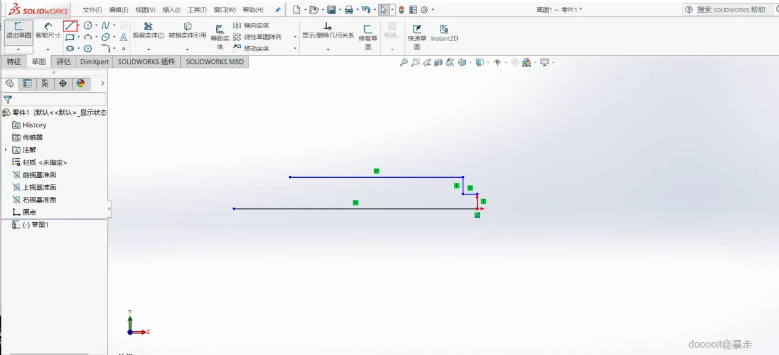Open dropdown arrow under Smart Dimension
The image size is (779, 355).
click(x=48, y=49)
